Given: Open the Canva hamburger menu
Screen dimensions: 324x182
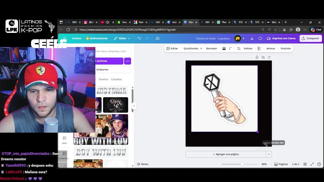Looking at the screenshot, I should coord(64,38).
